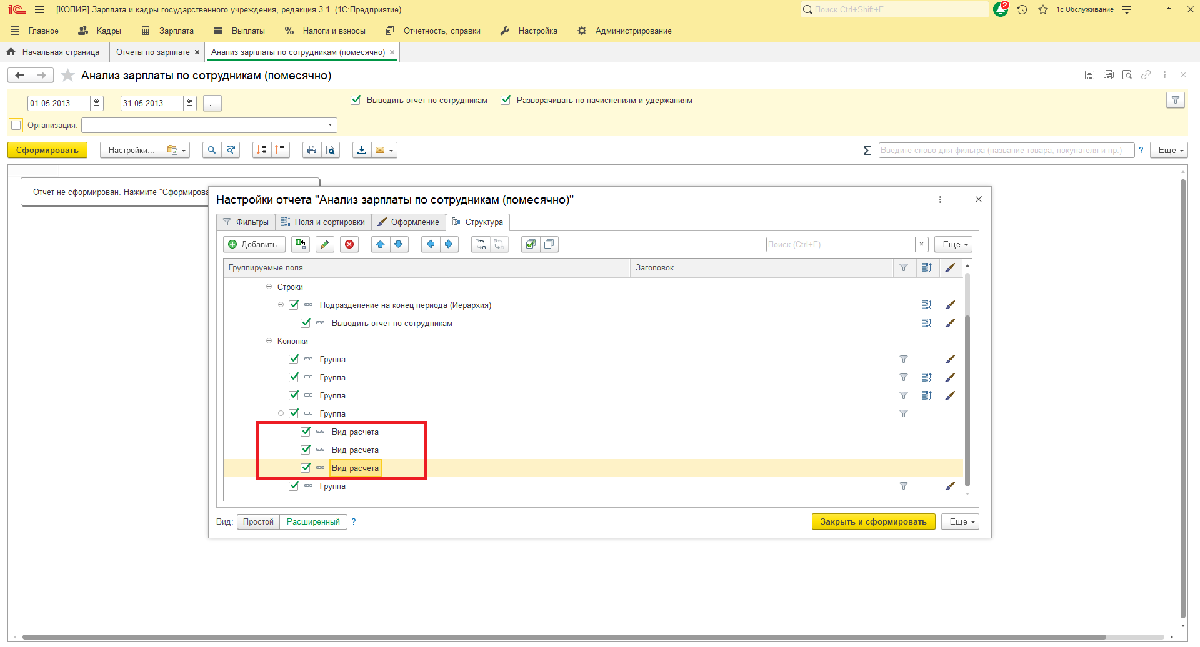Open the 'Налоги и взносы' menu section
This screenshot has width=1200, height=647.
coord(326,31)
